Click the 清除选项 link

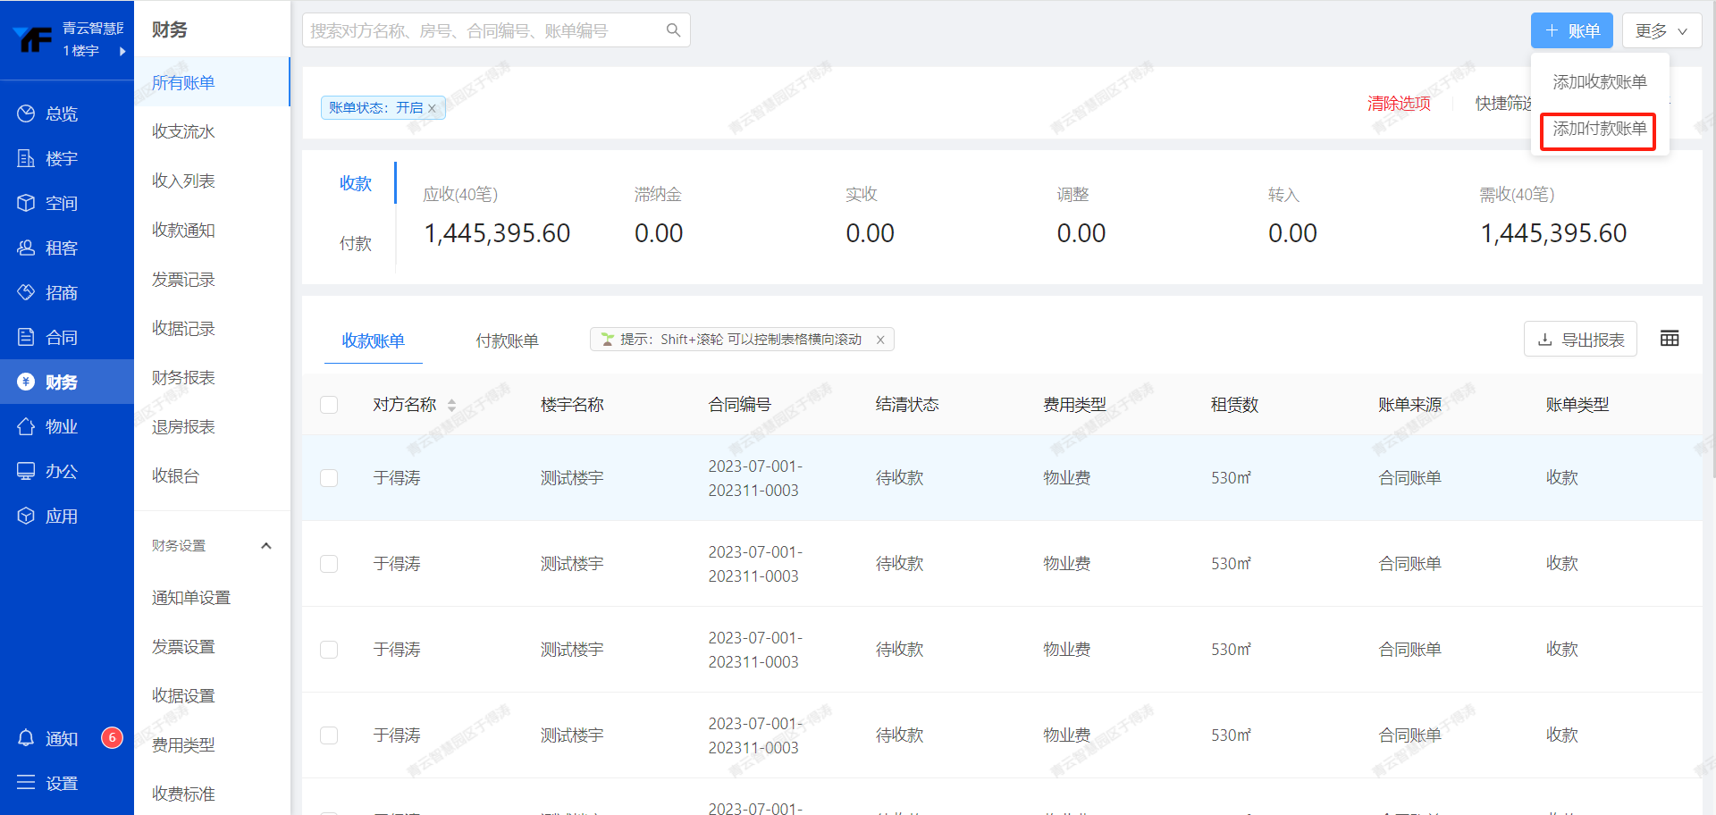1398,104
